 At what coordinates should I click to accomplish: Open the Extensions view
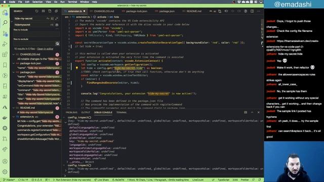click(x=5, y=55)
